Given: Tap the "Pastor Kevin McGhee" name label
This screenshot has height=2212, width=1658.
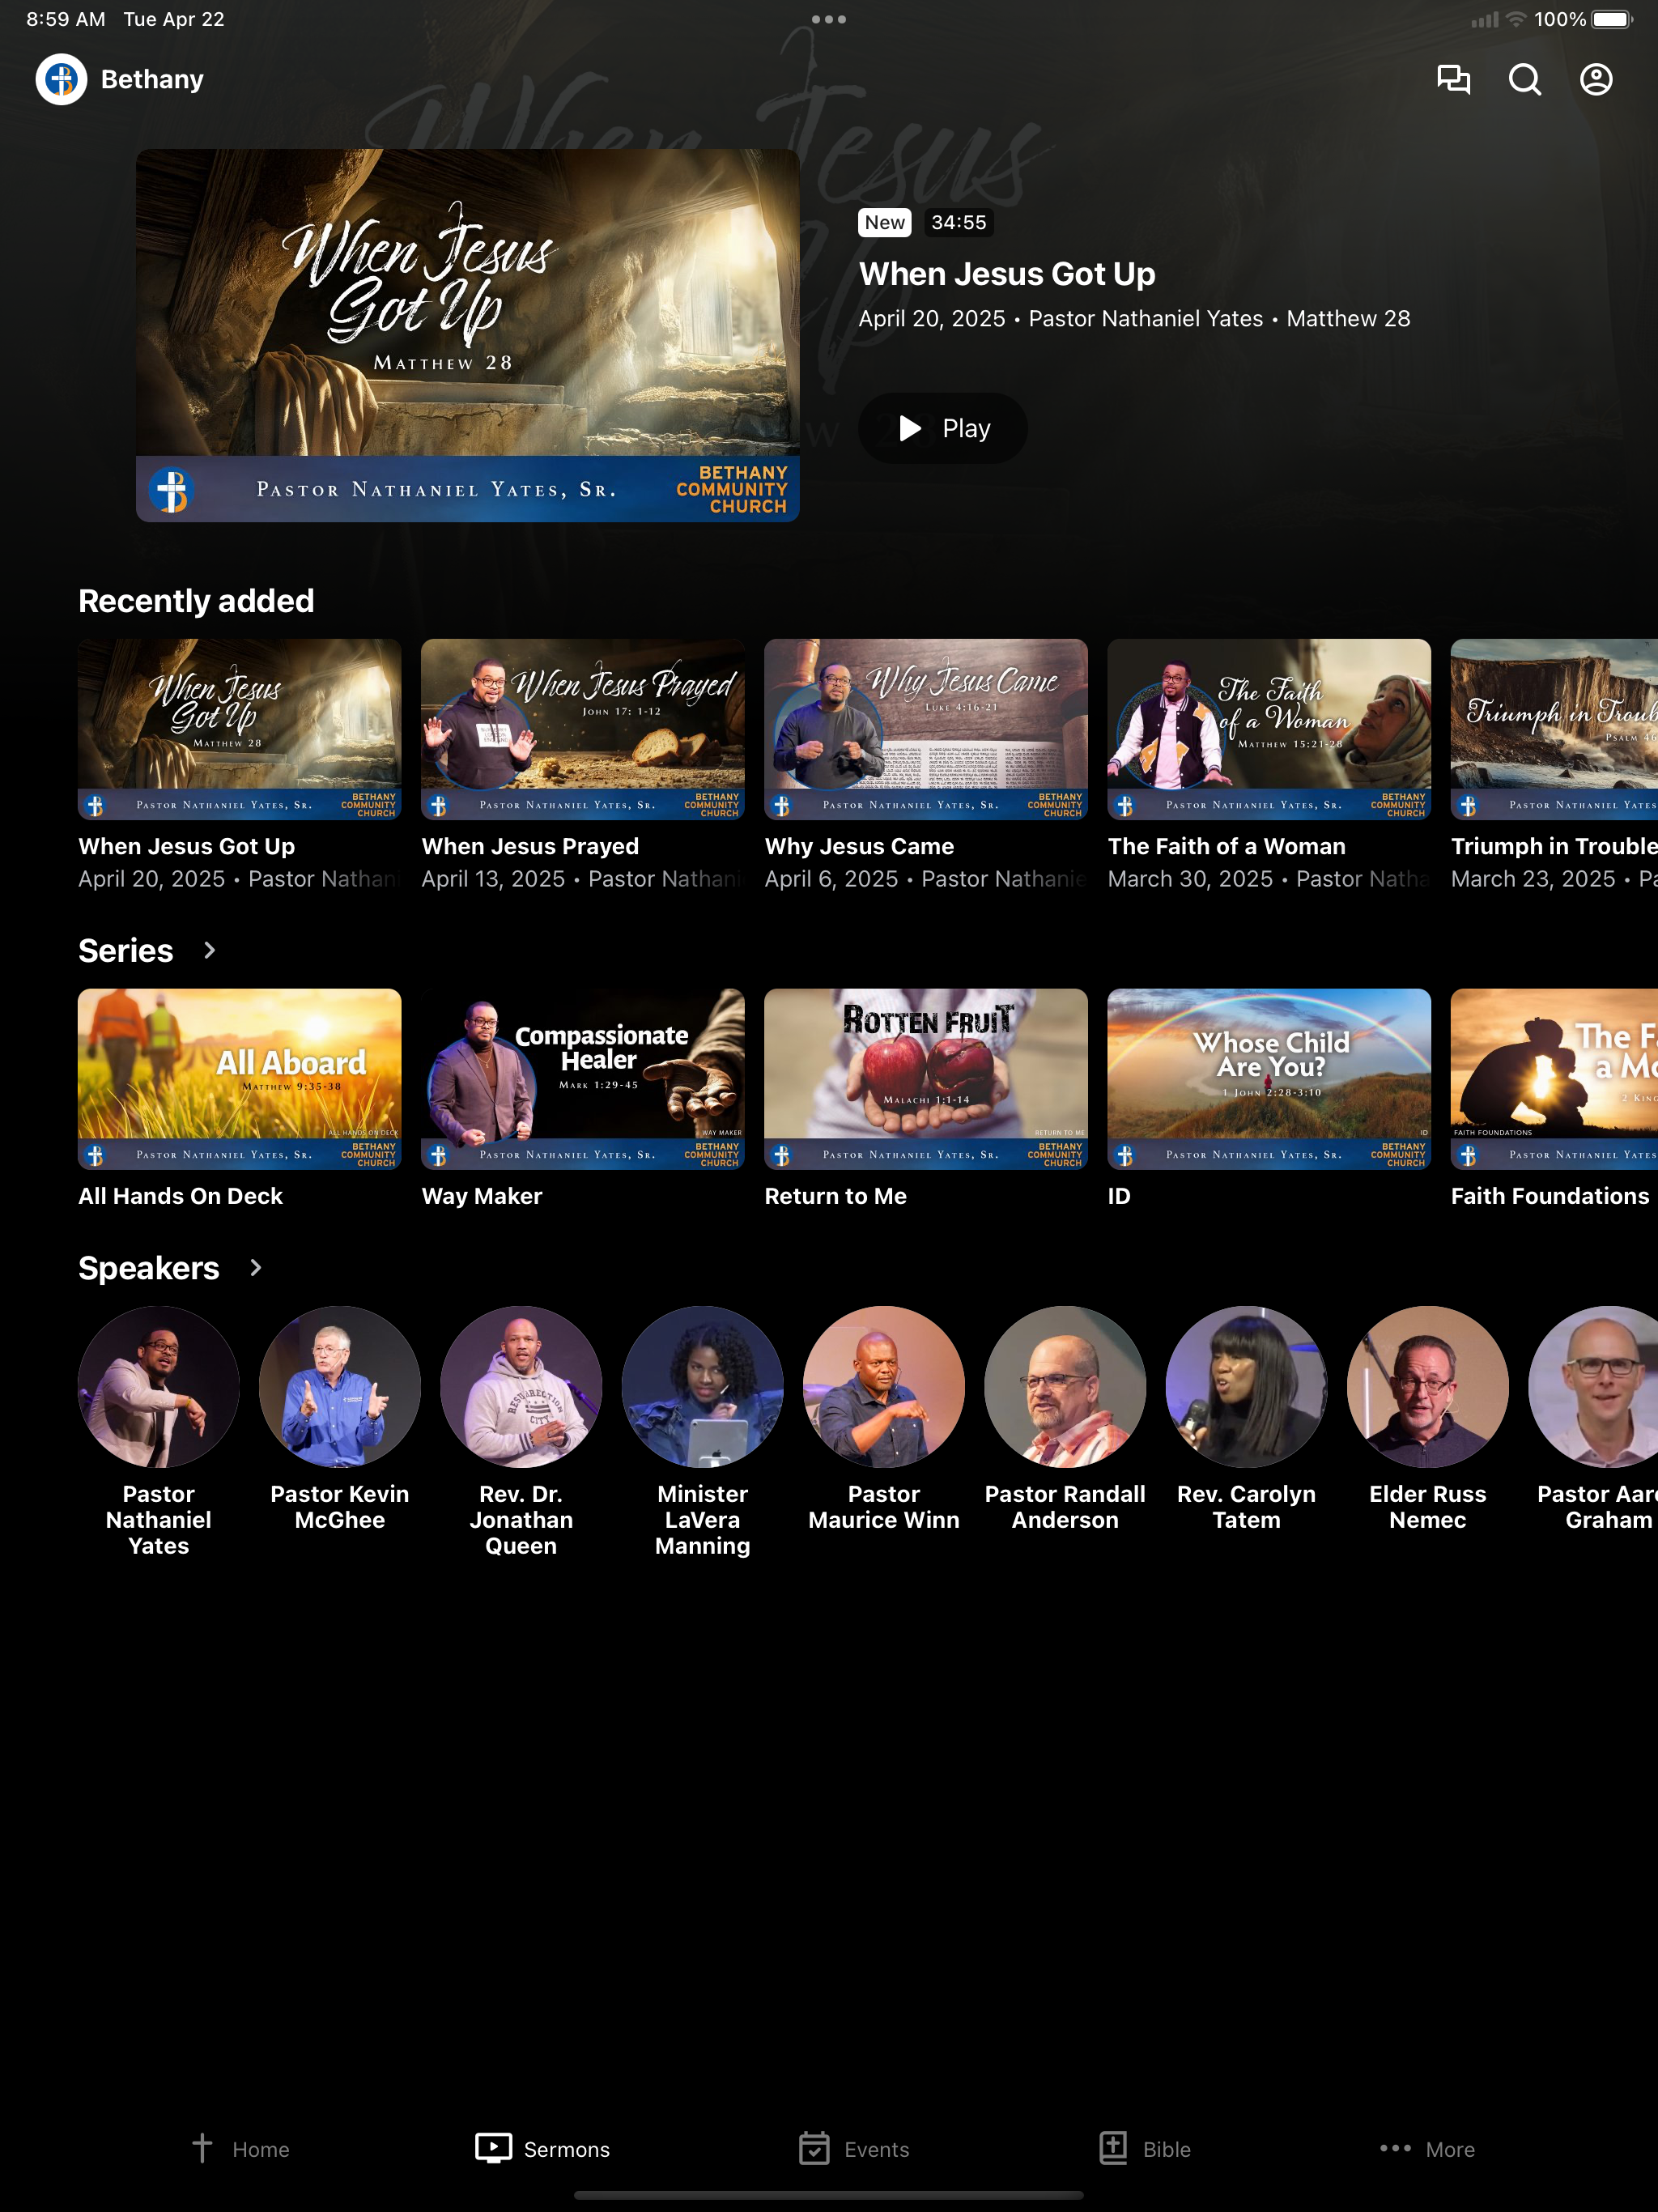Looking at the screenshot, I should click(x=340, y=1507).
